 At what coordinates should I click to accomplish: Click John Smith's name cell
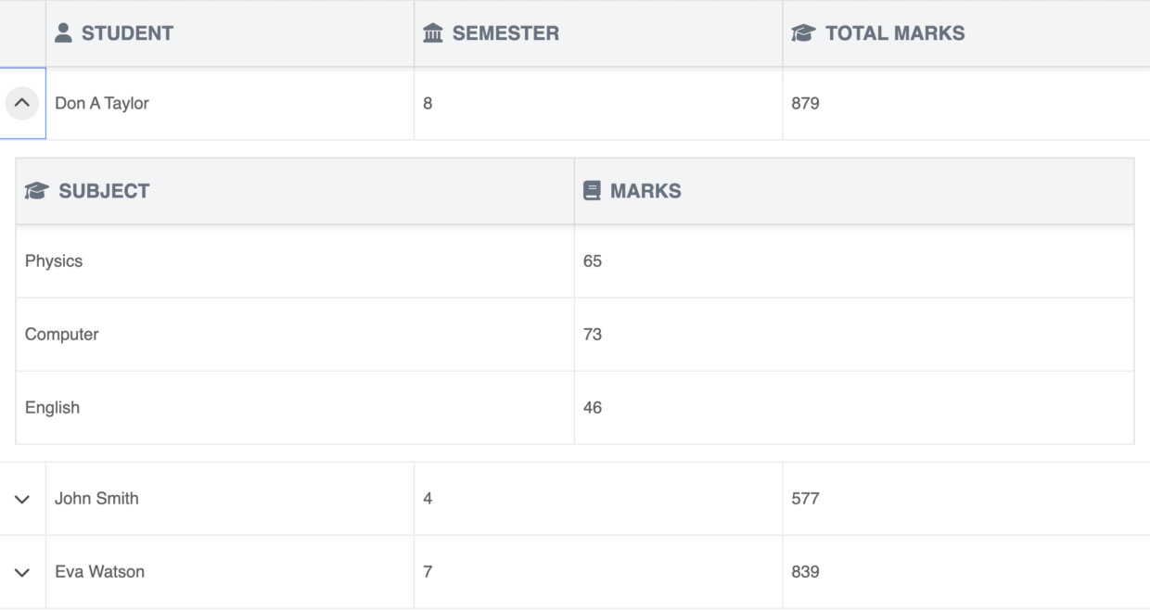pyautogui.click(x=96, y=499)
